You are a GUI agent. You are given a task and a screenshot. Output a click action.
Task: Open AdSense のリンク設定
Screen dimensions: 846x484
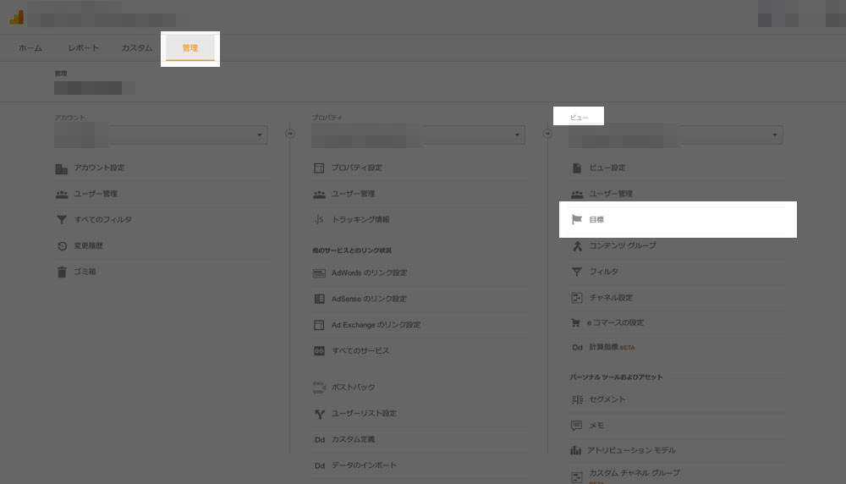[369, 299]
